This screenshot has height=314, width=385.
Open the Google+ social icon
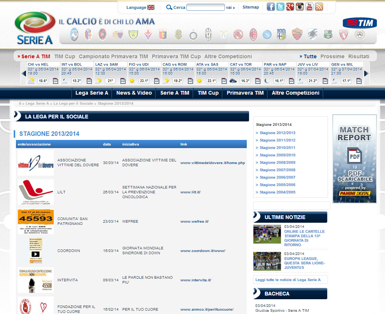tap(290, 7)
